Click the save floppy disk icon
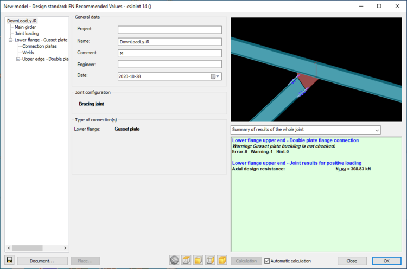Image resolution: width=407 pixels, height=269 pixels. pos(9,261)
